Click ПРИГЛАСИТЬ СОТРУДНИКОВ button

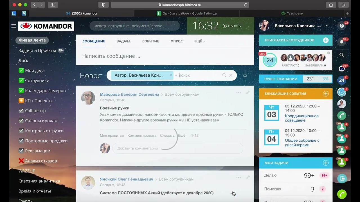(296, 40)
